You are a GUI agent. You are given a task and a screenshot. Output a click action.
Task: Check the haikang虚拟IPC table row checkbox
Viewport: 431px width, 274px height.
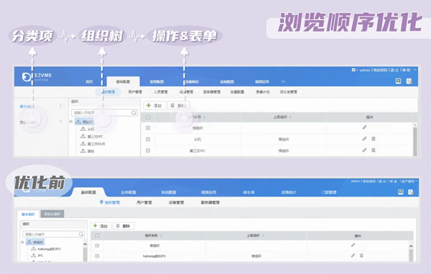tap(97, 255)
